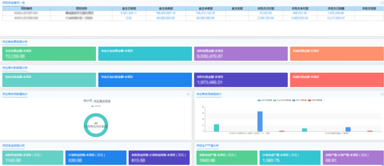This screenshot has width=384, height=166.
Task: Click the tallest blue bar in chart
Action: coord(260,121)
